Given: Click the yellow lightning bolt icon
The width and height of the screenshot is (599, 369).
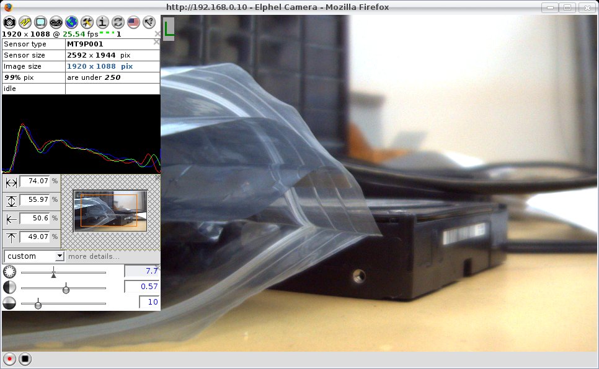Looking at the screenshot, I should pos(25,22).
